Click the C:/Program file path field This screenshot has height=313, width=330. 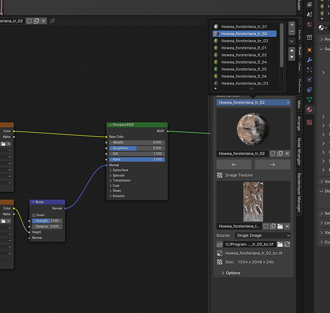click(x=249, y=244)
